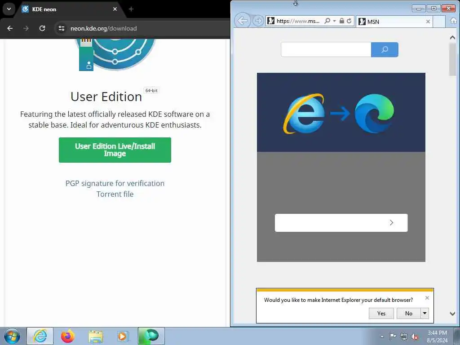Go to Internet Explorer home page icon
This screenshot has height=345, width=460.
click(x=453, y=21)
